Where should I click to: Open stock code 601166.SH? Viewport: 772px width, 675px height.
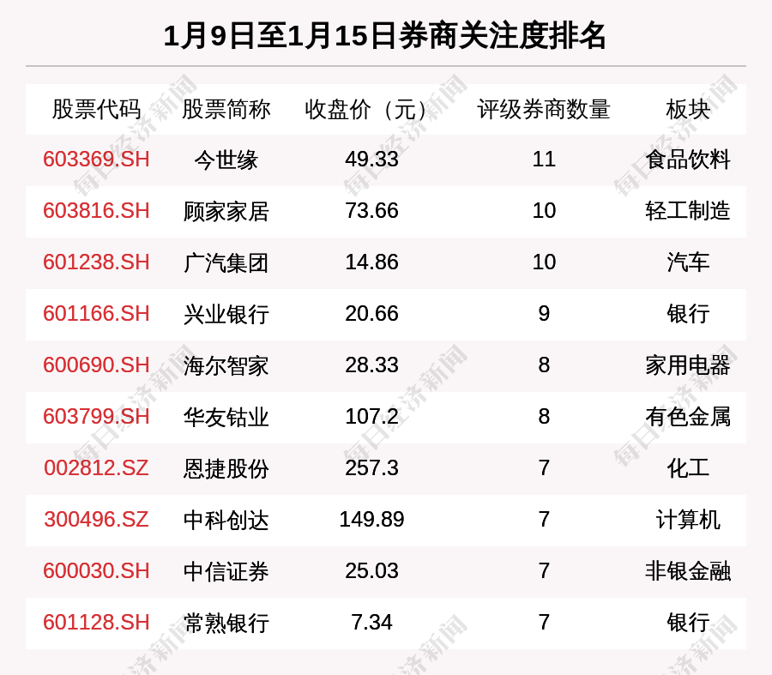point(96,314)
